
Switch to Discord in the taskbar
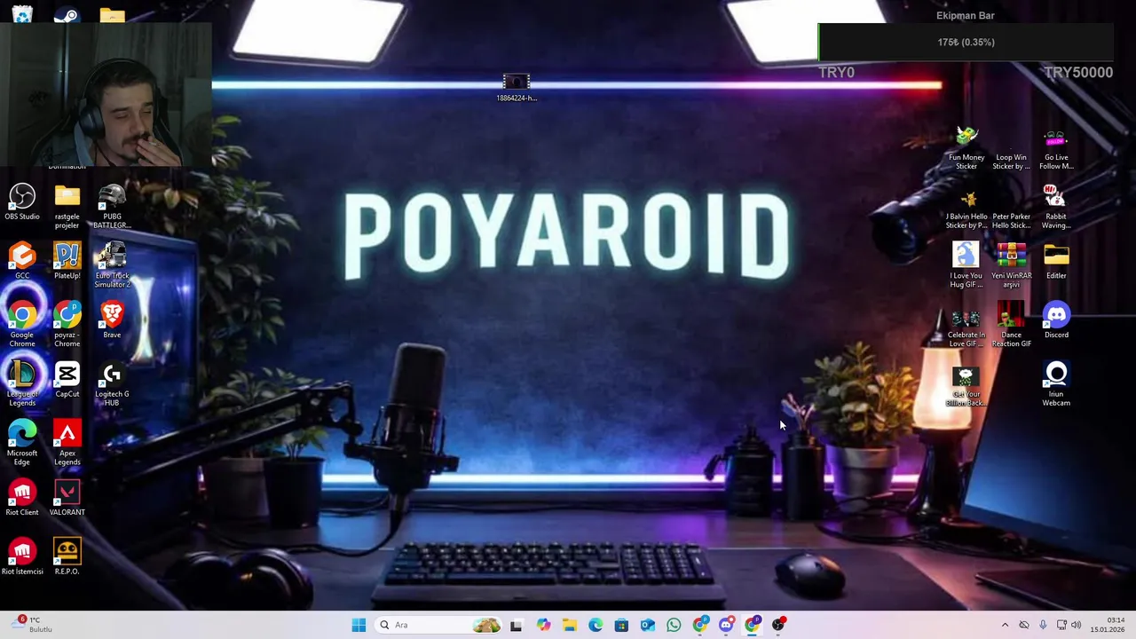click(726, 625)
